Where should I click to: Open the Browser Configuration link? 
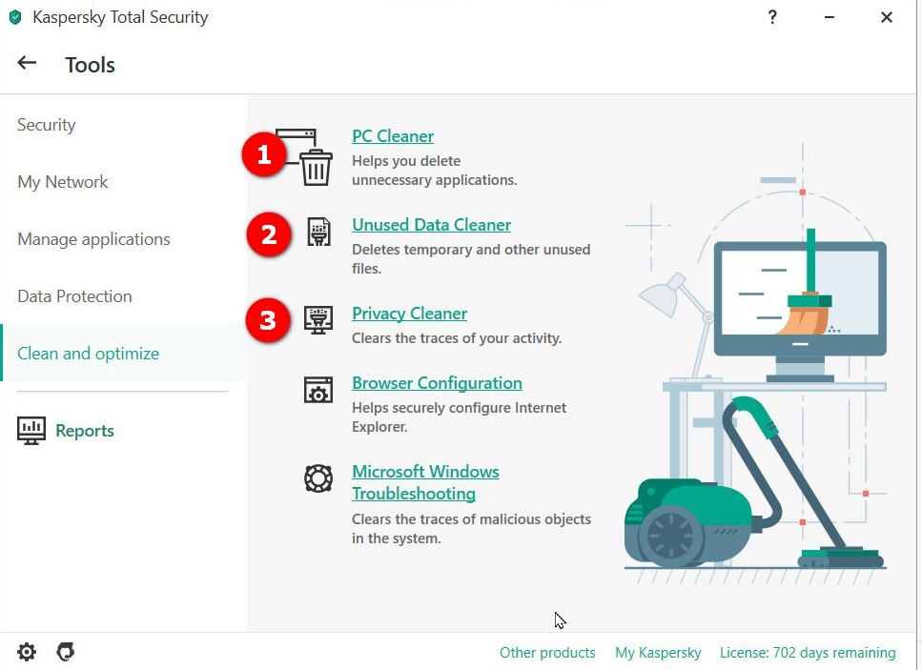437,382
